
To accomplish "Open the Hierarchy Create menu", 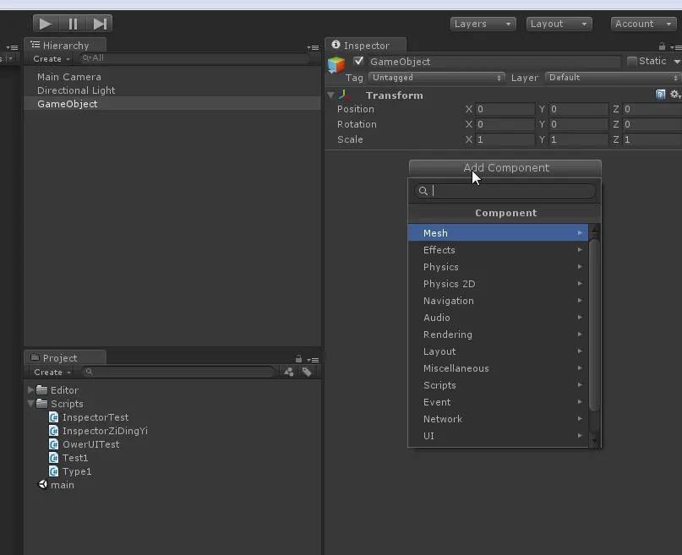I will (52, 58).
